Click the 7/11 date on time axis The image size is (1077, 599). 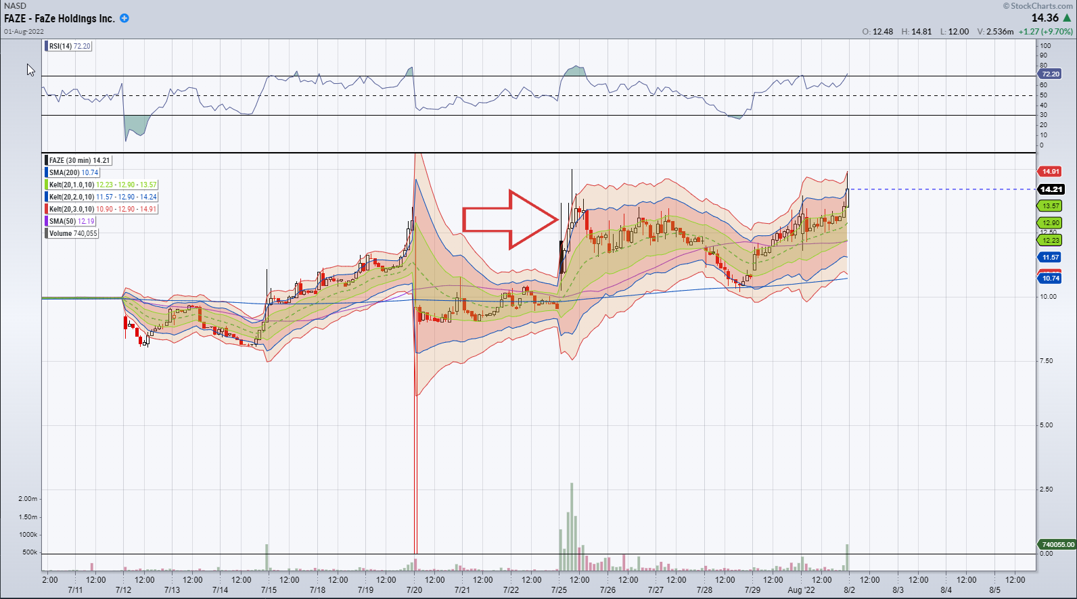(75, 590)
